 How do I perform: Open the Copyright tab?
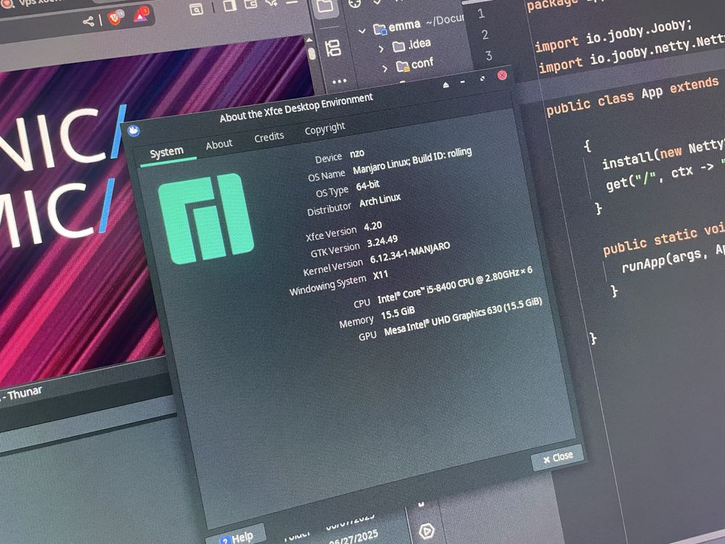coord(325,128)
